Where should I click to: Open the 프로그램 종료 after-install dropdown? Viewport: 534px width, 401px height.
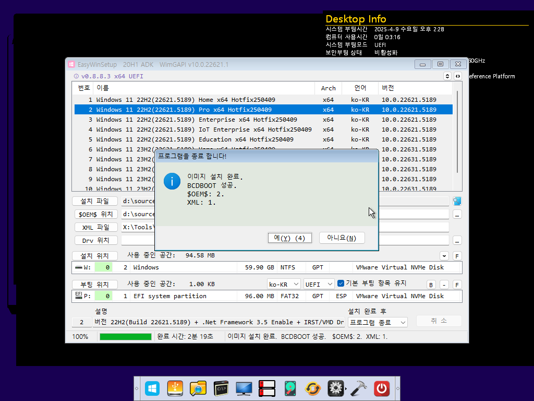378,322
